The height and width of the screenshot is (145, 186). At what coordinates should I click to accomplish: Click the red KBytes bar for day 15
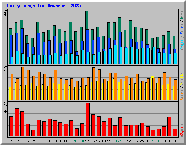coord(88,120)
